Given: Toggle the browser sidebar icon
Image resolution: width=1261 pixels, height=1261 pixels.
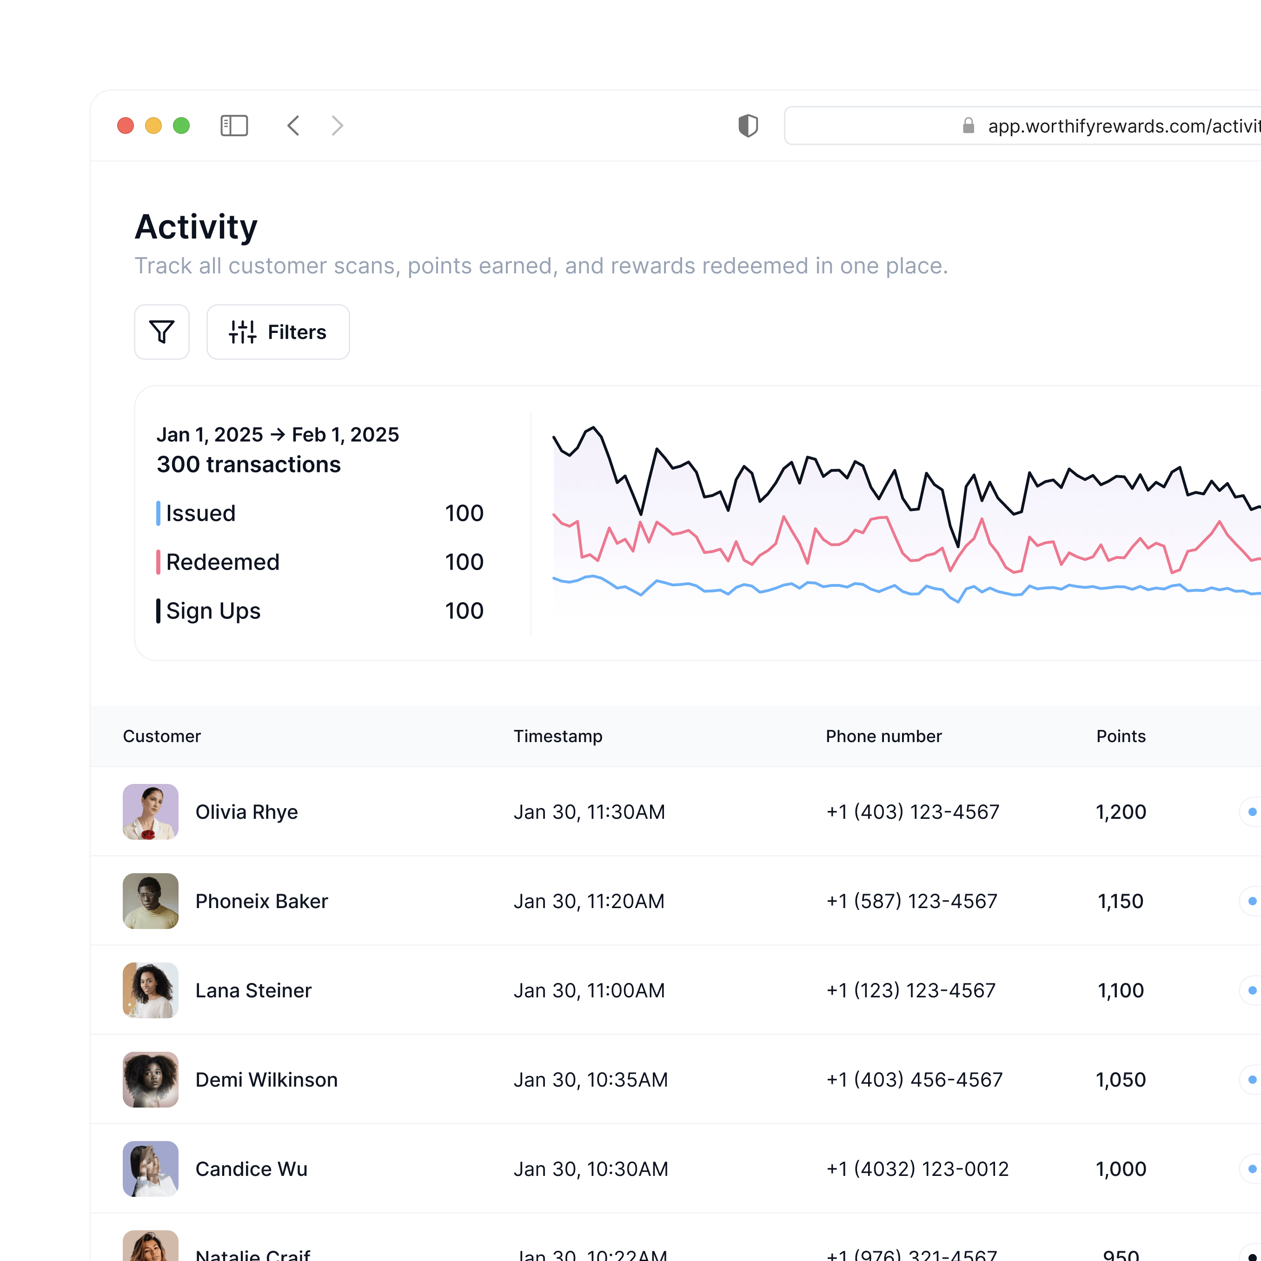Looking at the screenshot, I should (x=234, y=126).
